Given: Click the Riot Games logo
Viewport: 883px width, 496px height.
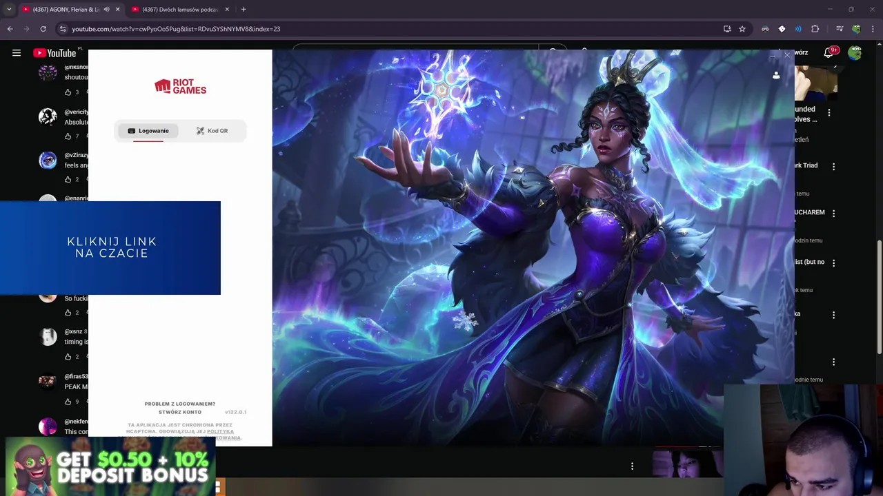Looking at the screenshot, I should [x=180, y=86].
